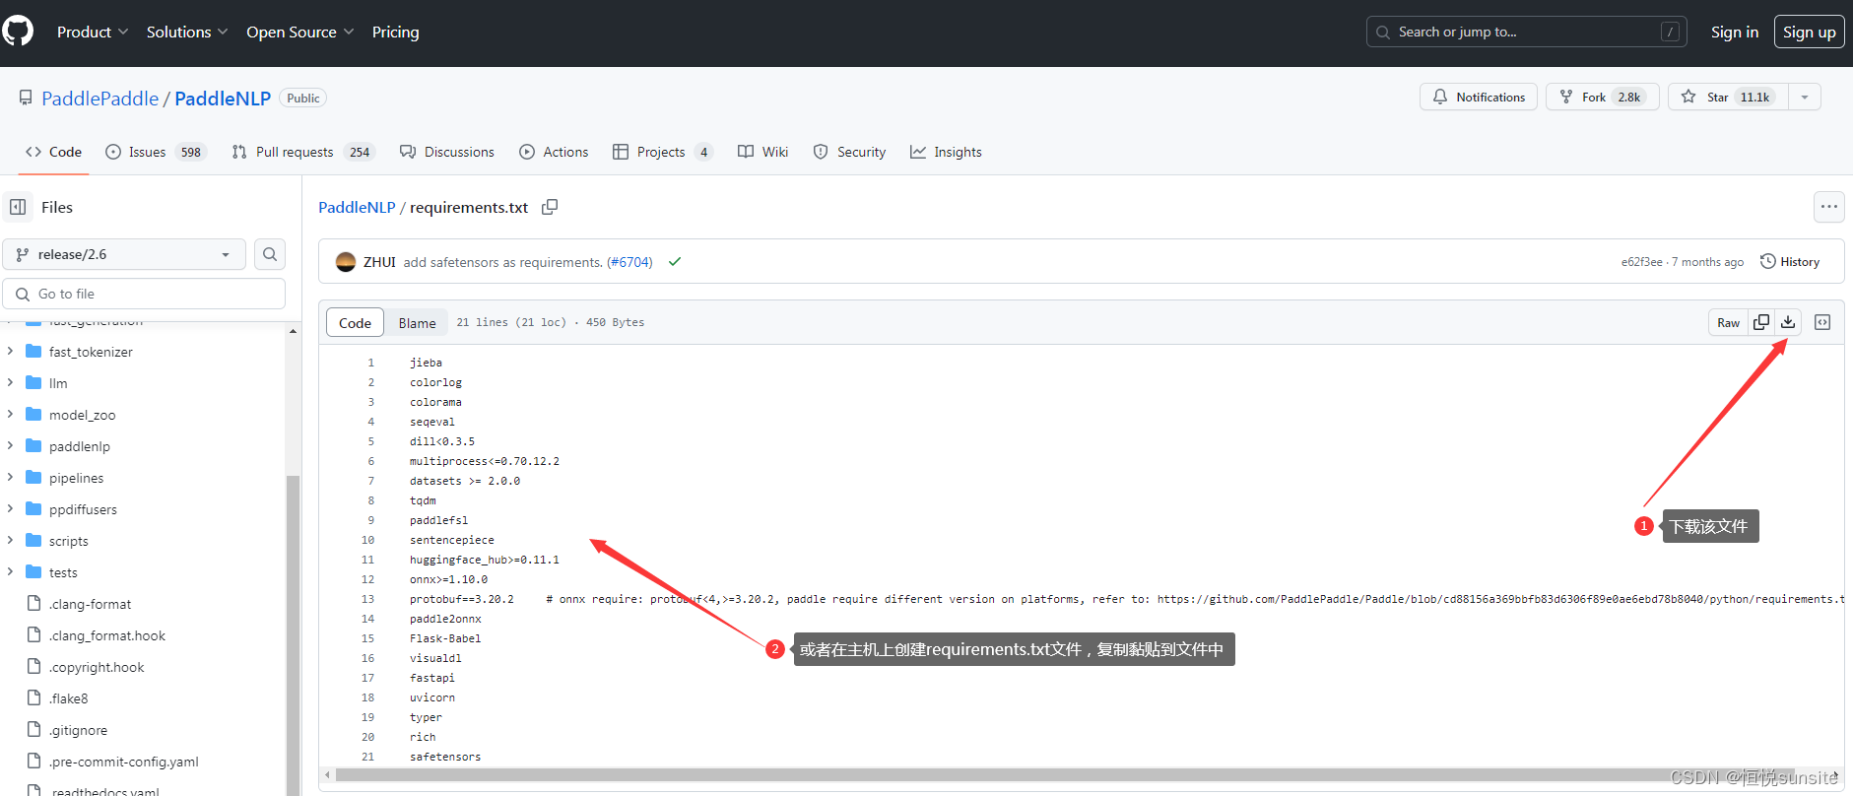Search this repository's files icon
Image resolution: width=1853 pixels, height=796 pixels.
coord(270,254)
